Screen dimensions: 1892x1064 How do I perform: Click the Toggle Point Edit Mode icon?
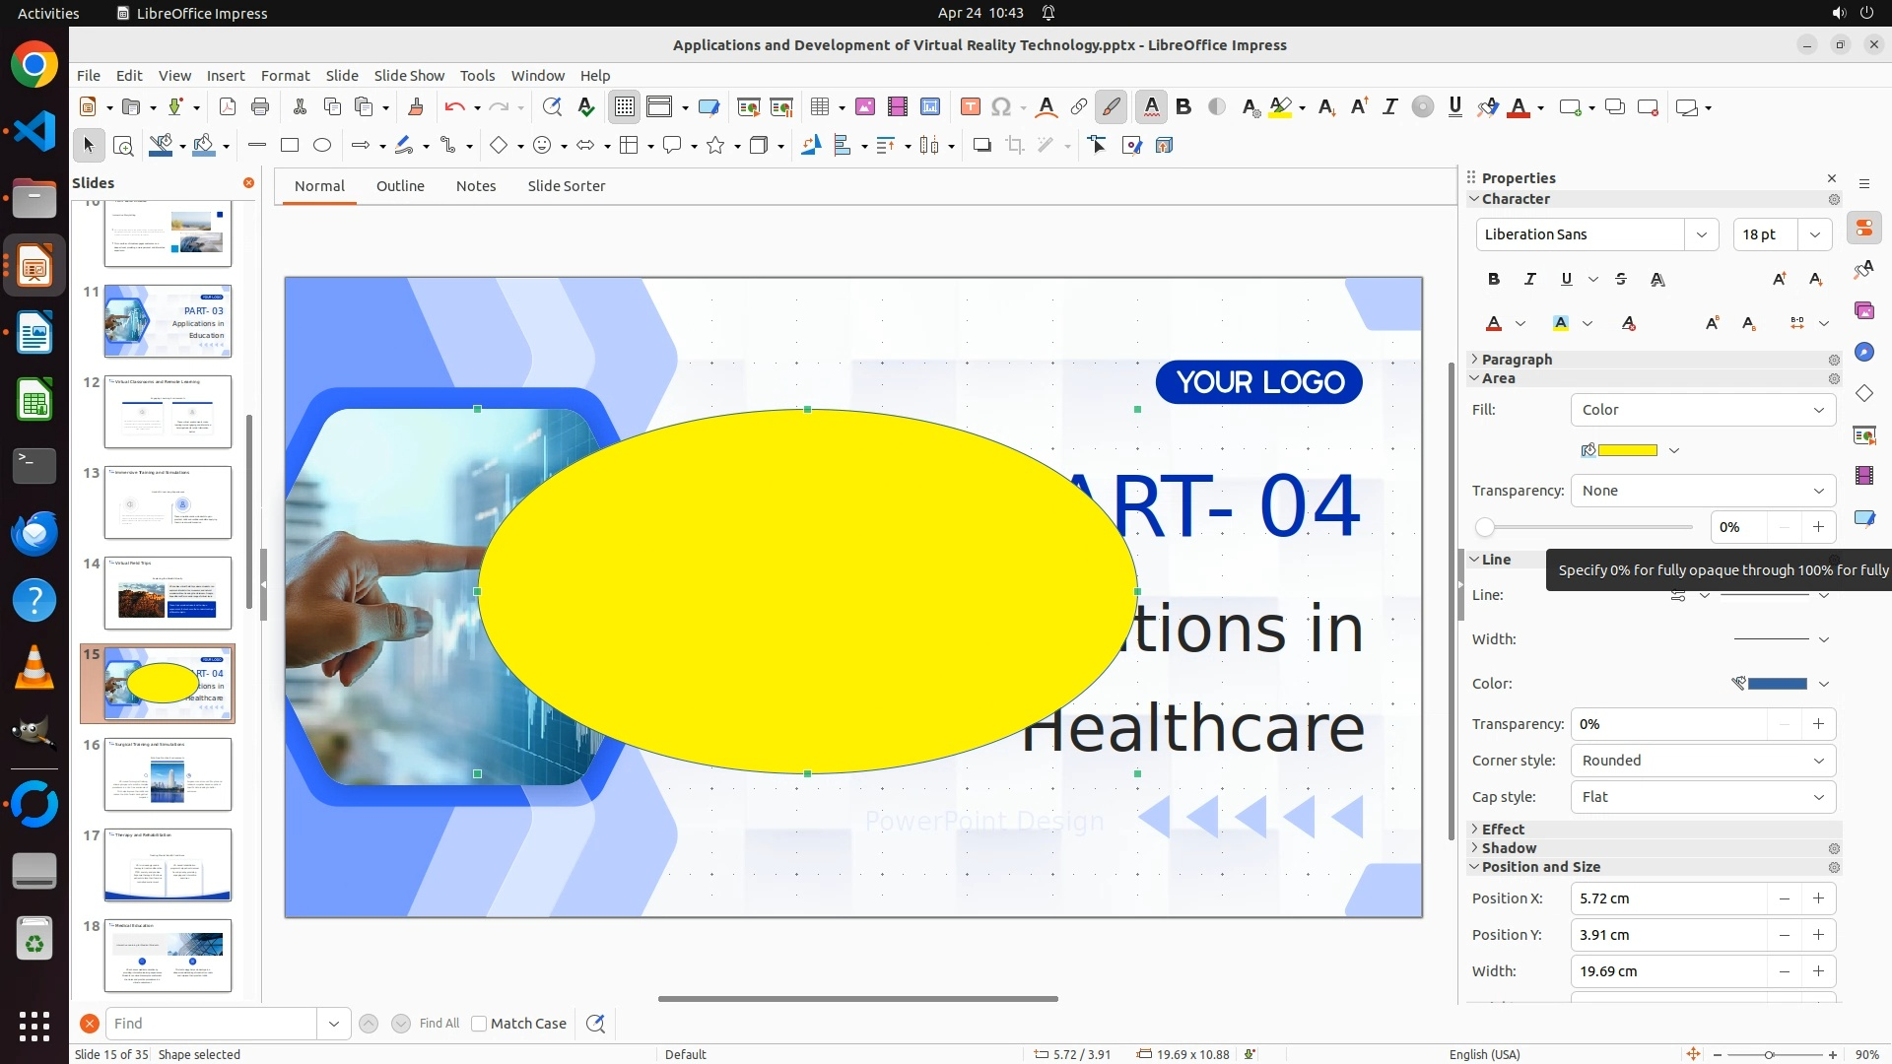tap(1098, 146)
